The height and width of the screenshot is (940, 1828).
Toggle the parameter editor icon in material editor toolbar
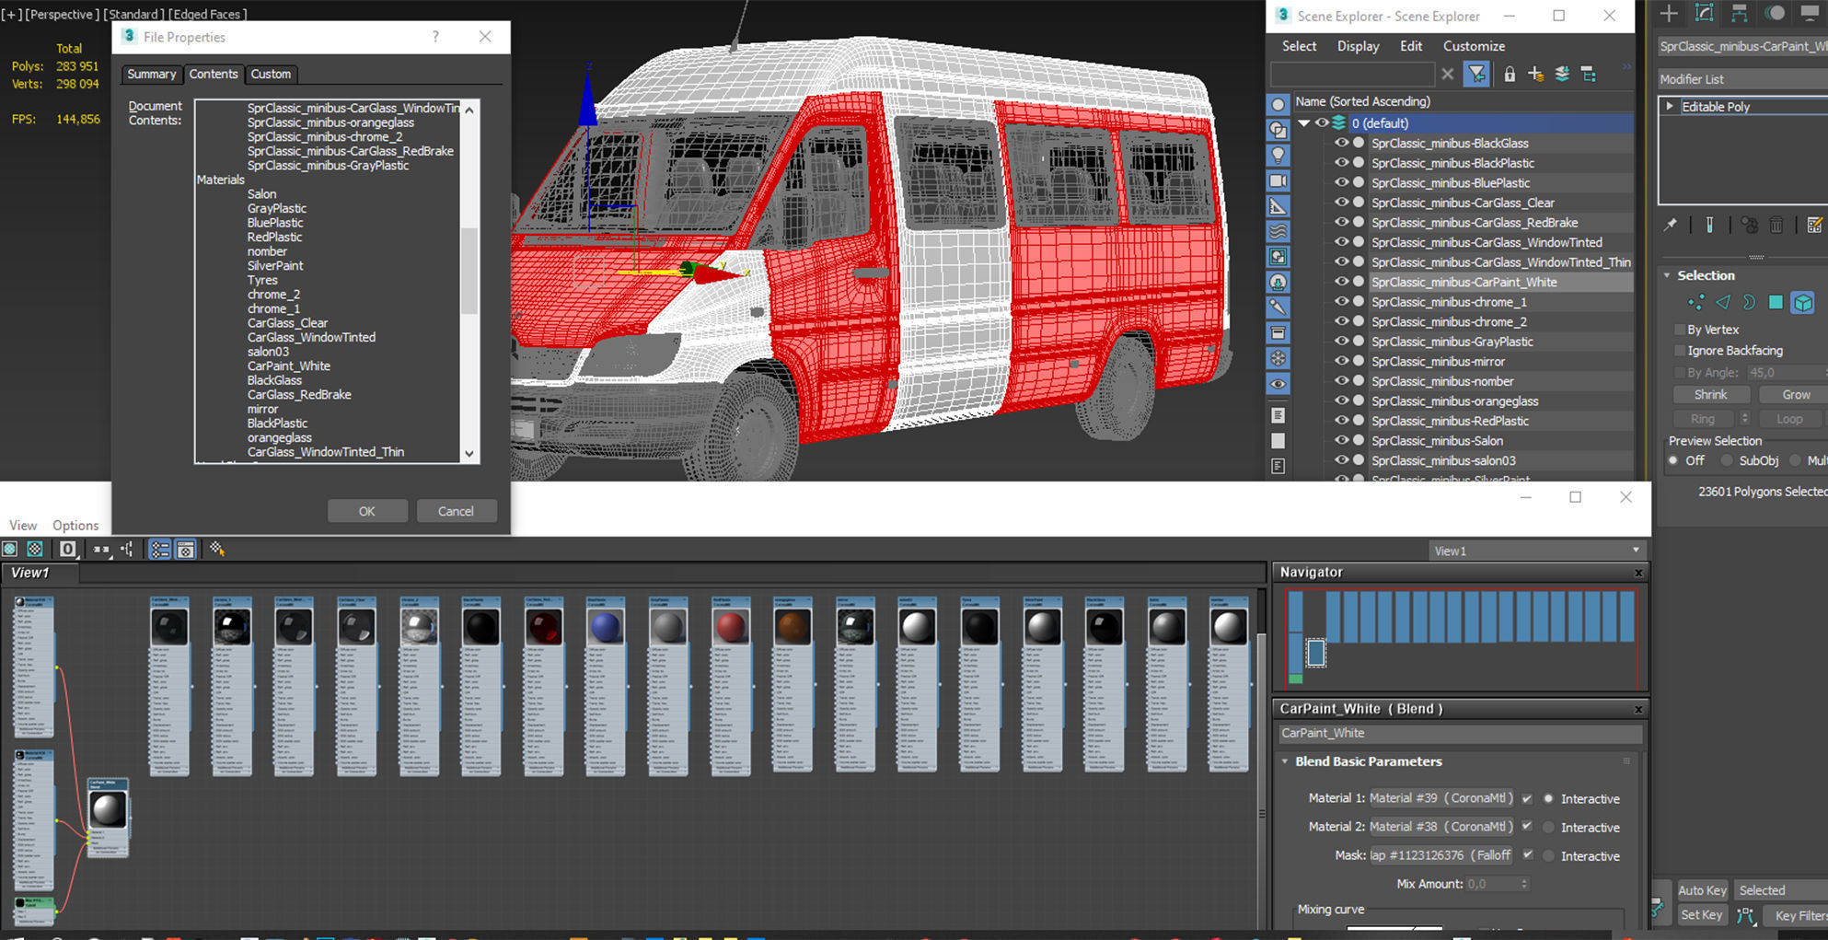coord(186,550)
